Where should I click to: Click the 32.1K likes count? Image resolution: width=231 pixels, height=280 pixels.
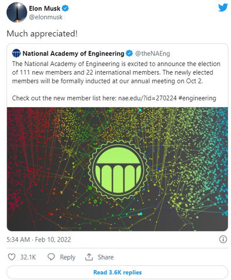pyautogui.click(x=28, y=257)
